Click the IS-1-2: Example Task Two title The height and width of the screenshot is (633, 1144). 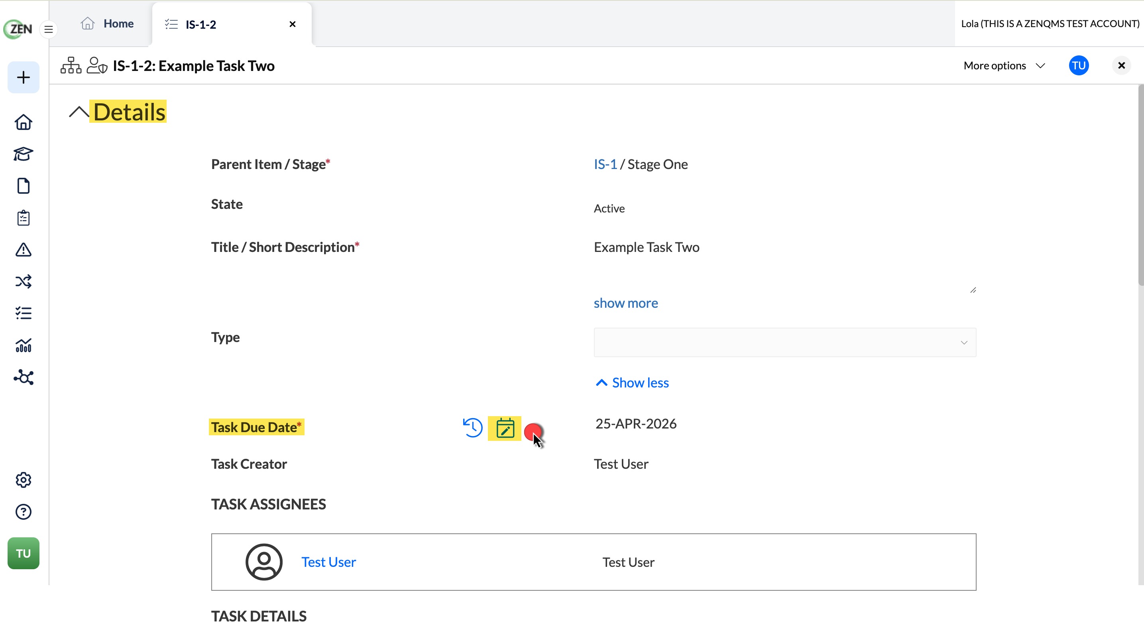click(x=194, y=66)
